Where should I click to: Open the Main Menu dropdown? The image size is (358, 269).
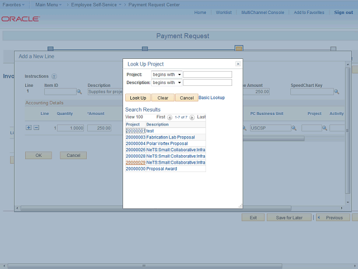[x=48, y=4]
